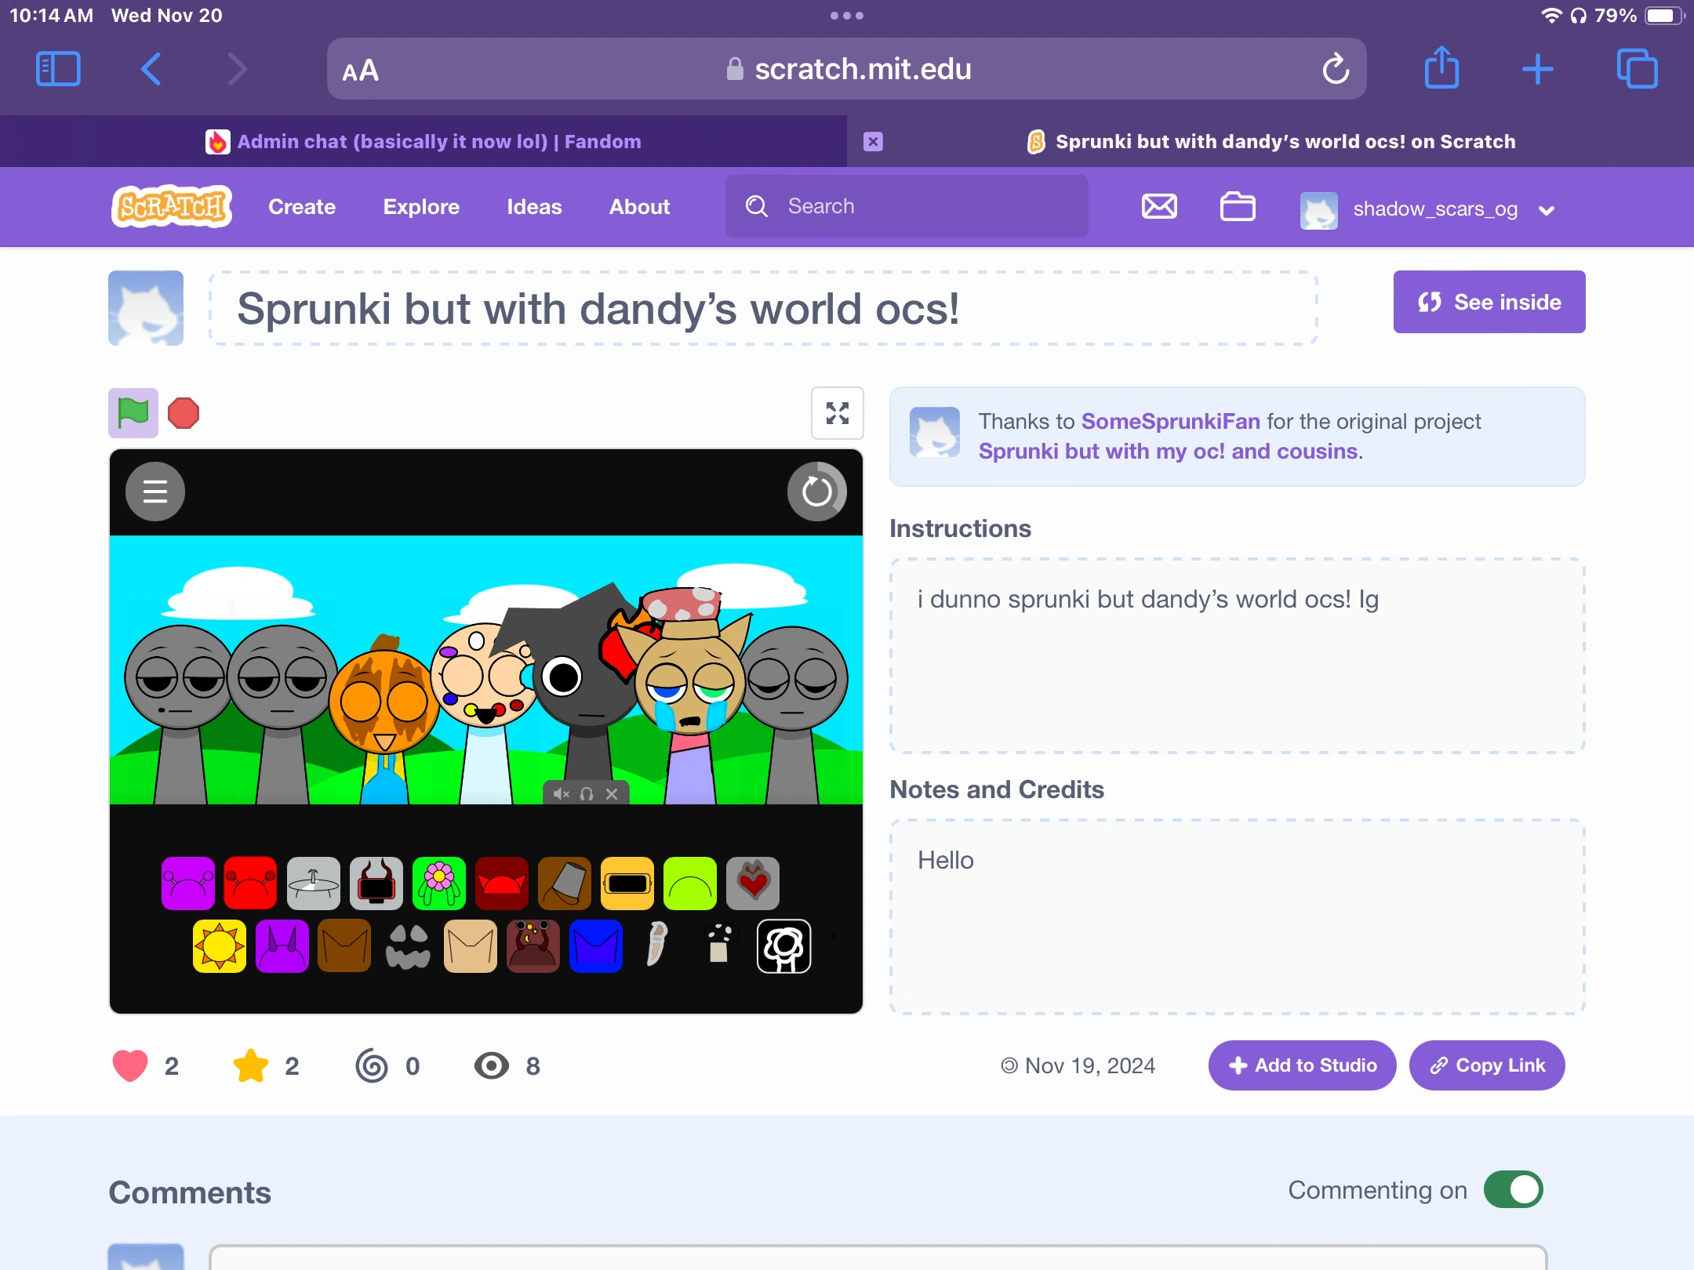Disable commenting with the Commenting on toggle
Image resolution: width=1694 pixels, height=1270 pixels.
[x=1513, y=1189]
